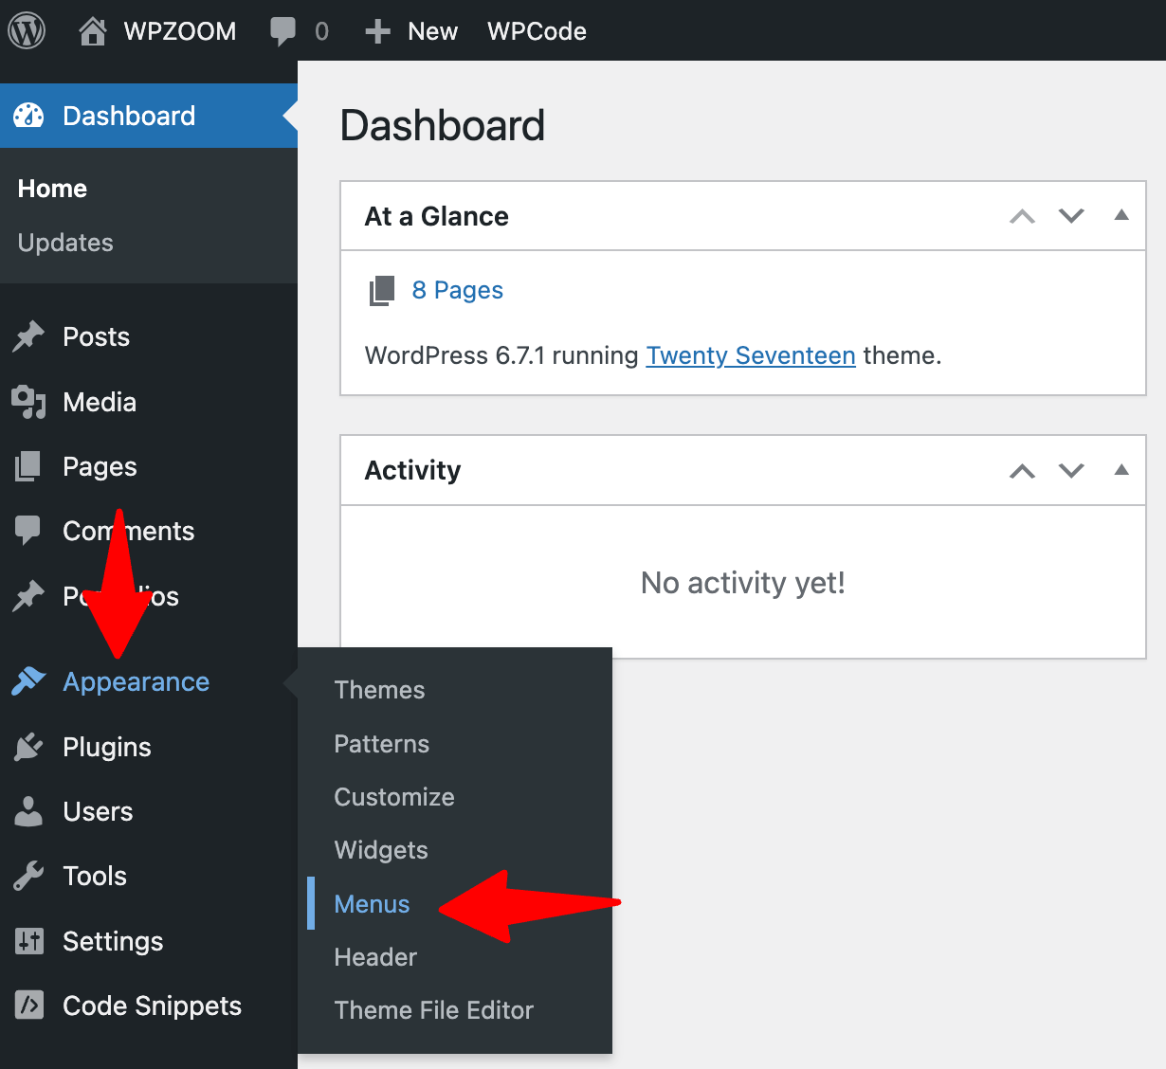Click the Plugins plug icon

coord(28,747)
